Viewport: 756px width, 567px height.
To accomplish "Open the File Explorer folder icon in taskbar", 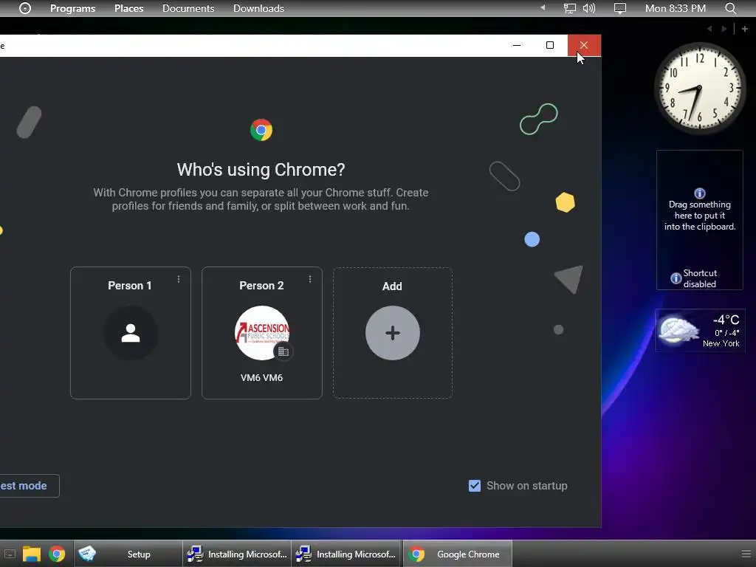I will tap(32, 554).
